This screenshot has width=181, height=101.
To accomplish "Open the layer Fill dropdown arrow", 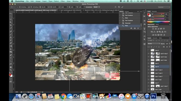I will point(169,47).
